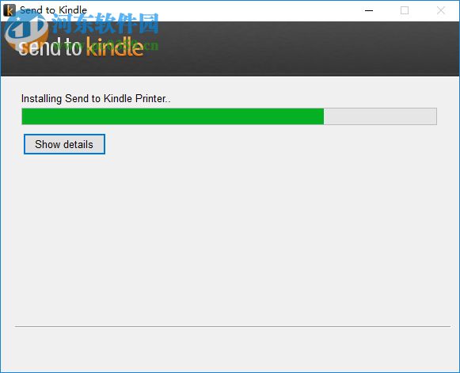Expand installation log with Show details

pyautogui.click(x=64, y=144)
